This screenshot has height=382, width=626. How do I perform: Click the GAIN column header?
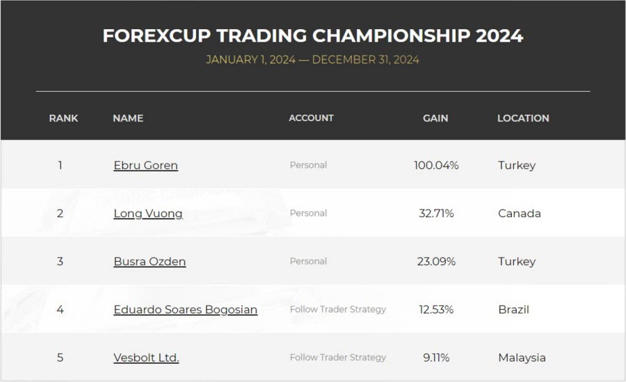click(435, 118)
